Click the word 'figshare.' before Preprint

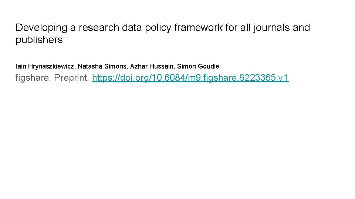(x=33, y=78)
